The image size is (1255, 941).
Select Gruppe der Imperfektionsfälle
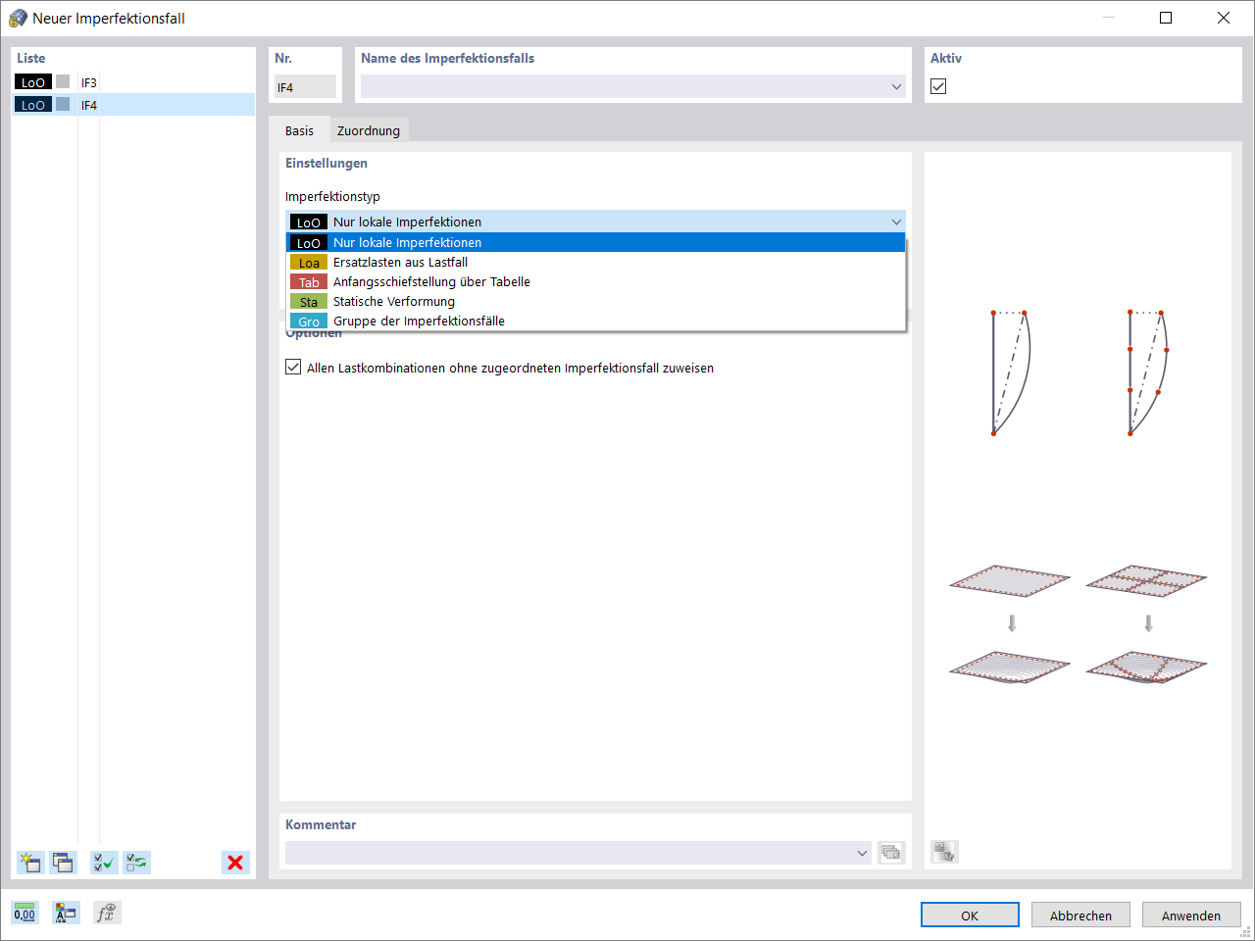click(595, 321)
